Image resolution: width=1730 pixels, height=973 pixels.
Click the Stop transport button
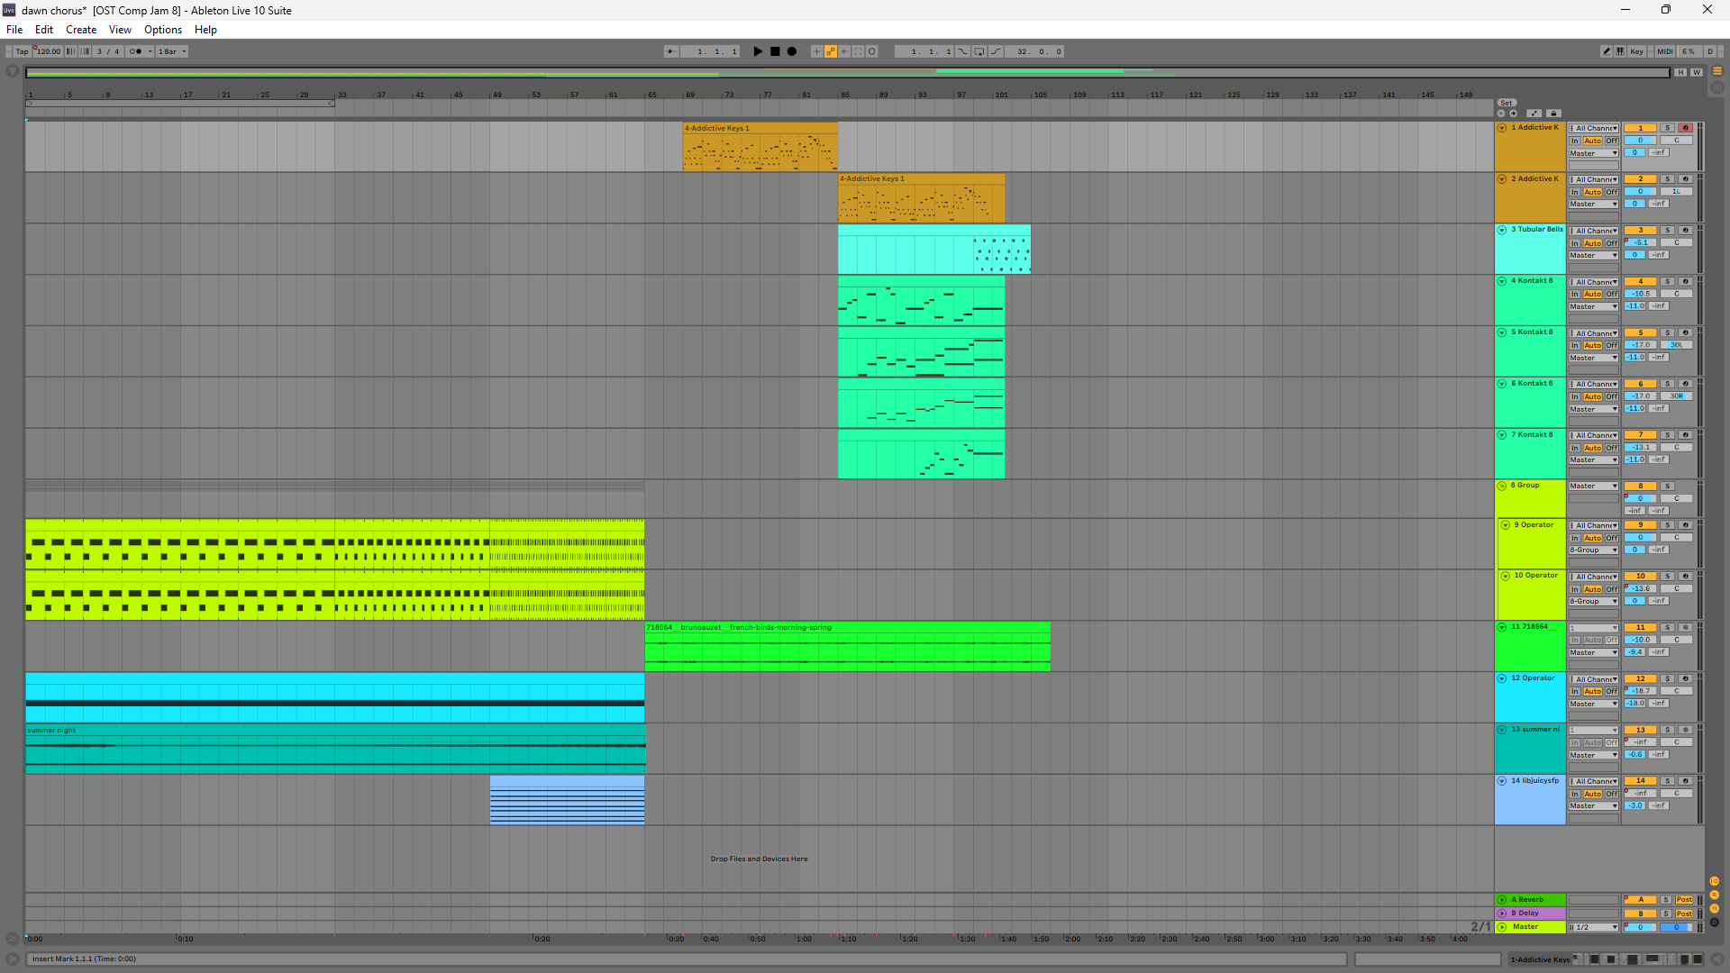coord(775,51)
